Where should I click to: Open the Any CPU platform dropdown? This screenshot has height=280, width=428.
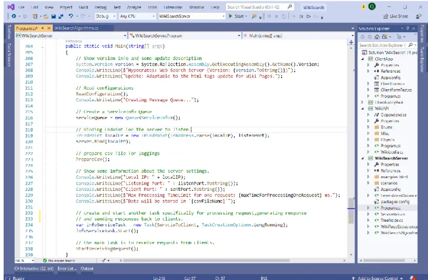tap(137, 16)
